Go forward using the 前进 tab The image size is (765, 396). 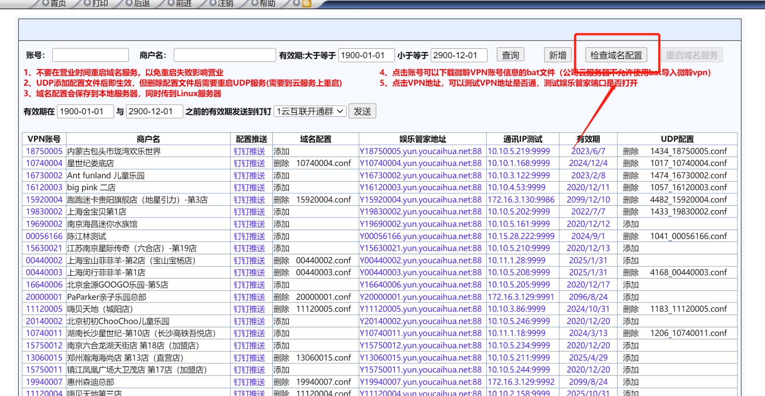[x=180, y=3]
